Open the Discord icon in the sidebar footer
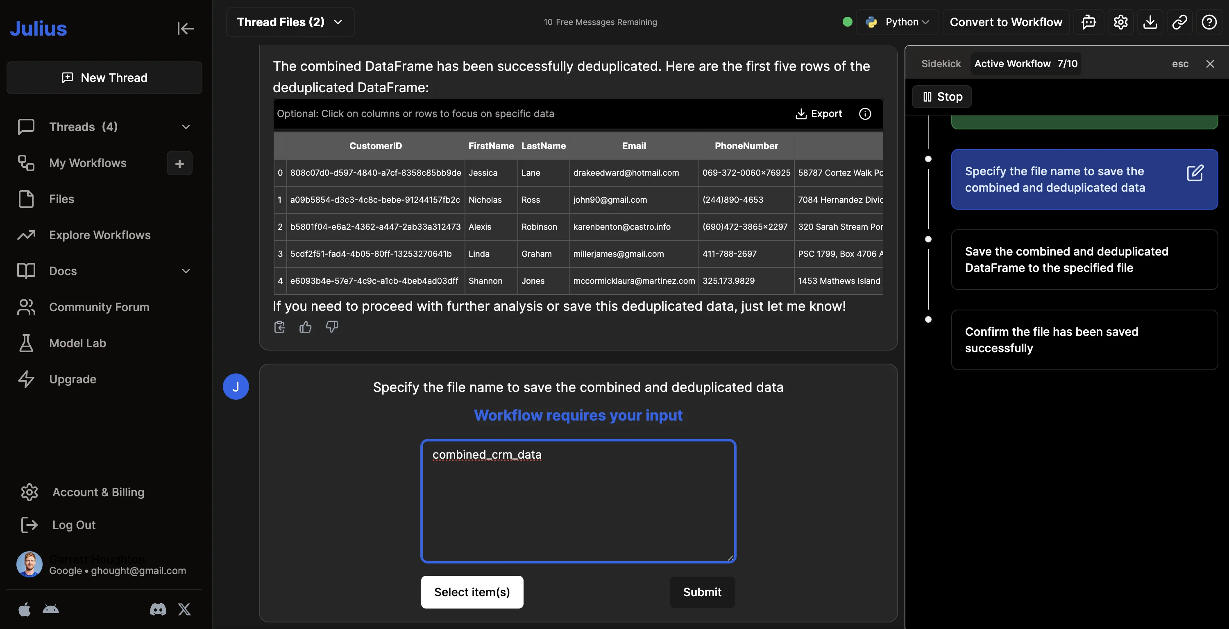Image resolution: width=1229 pixels, height=629 pixels. 158,609
